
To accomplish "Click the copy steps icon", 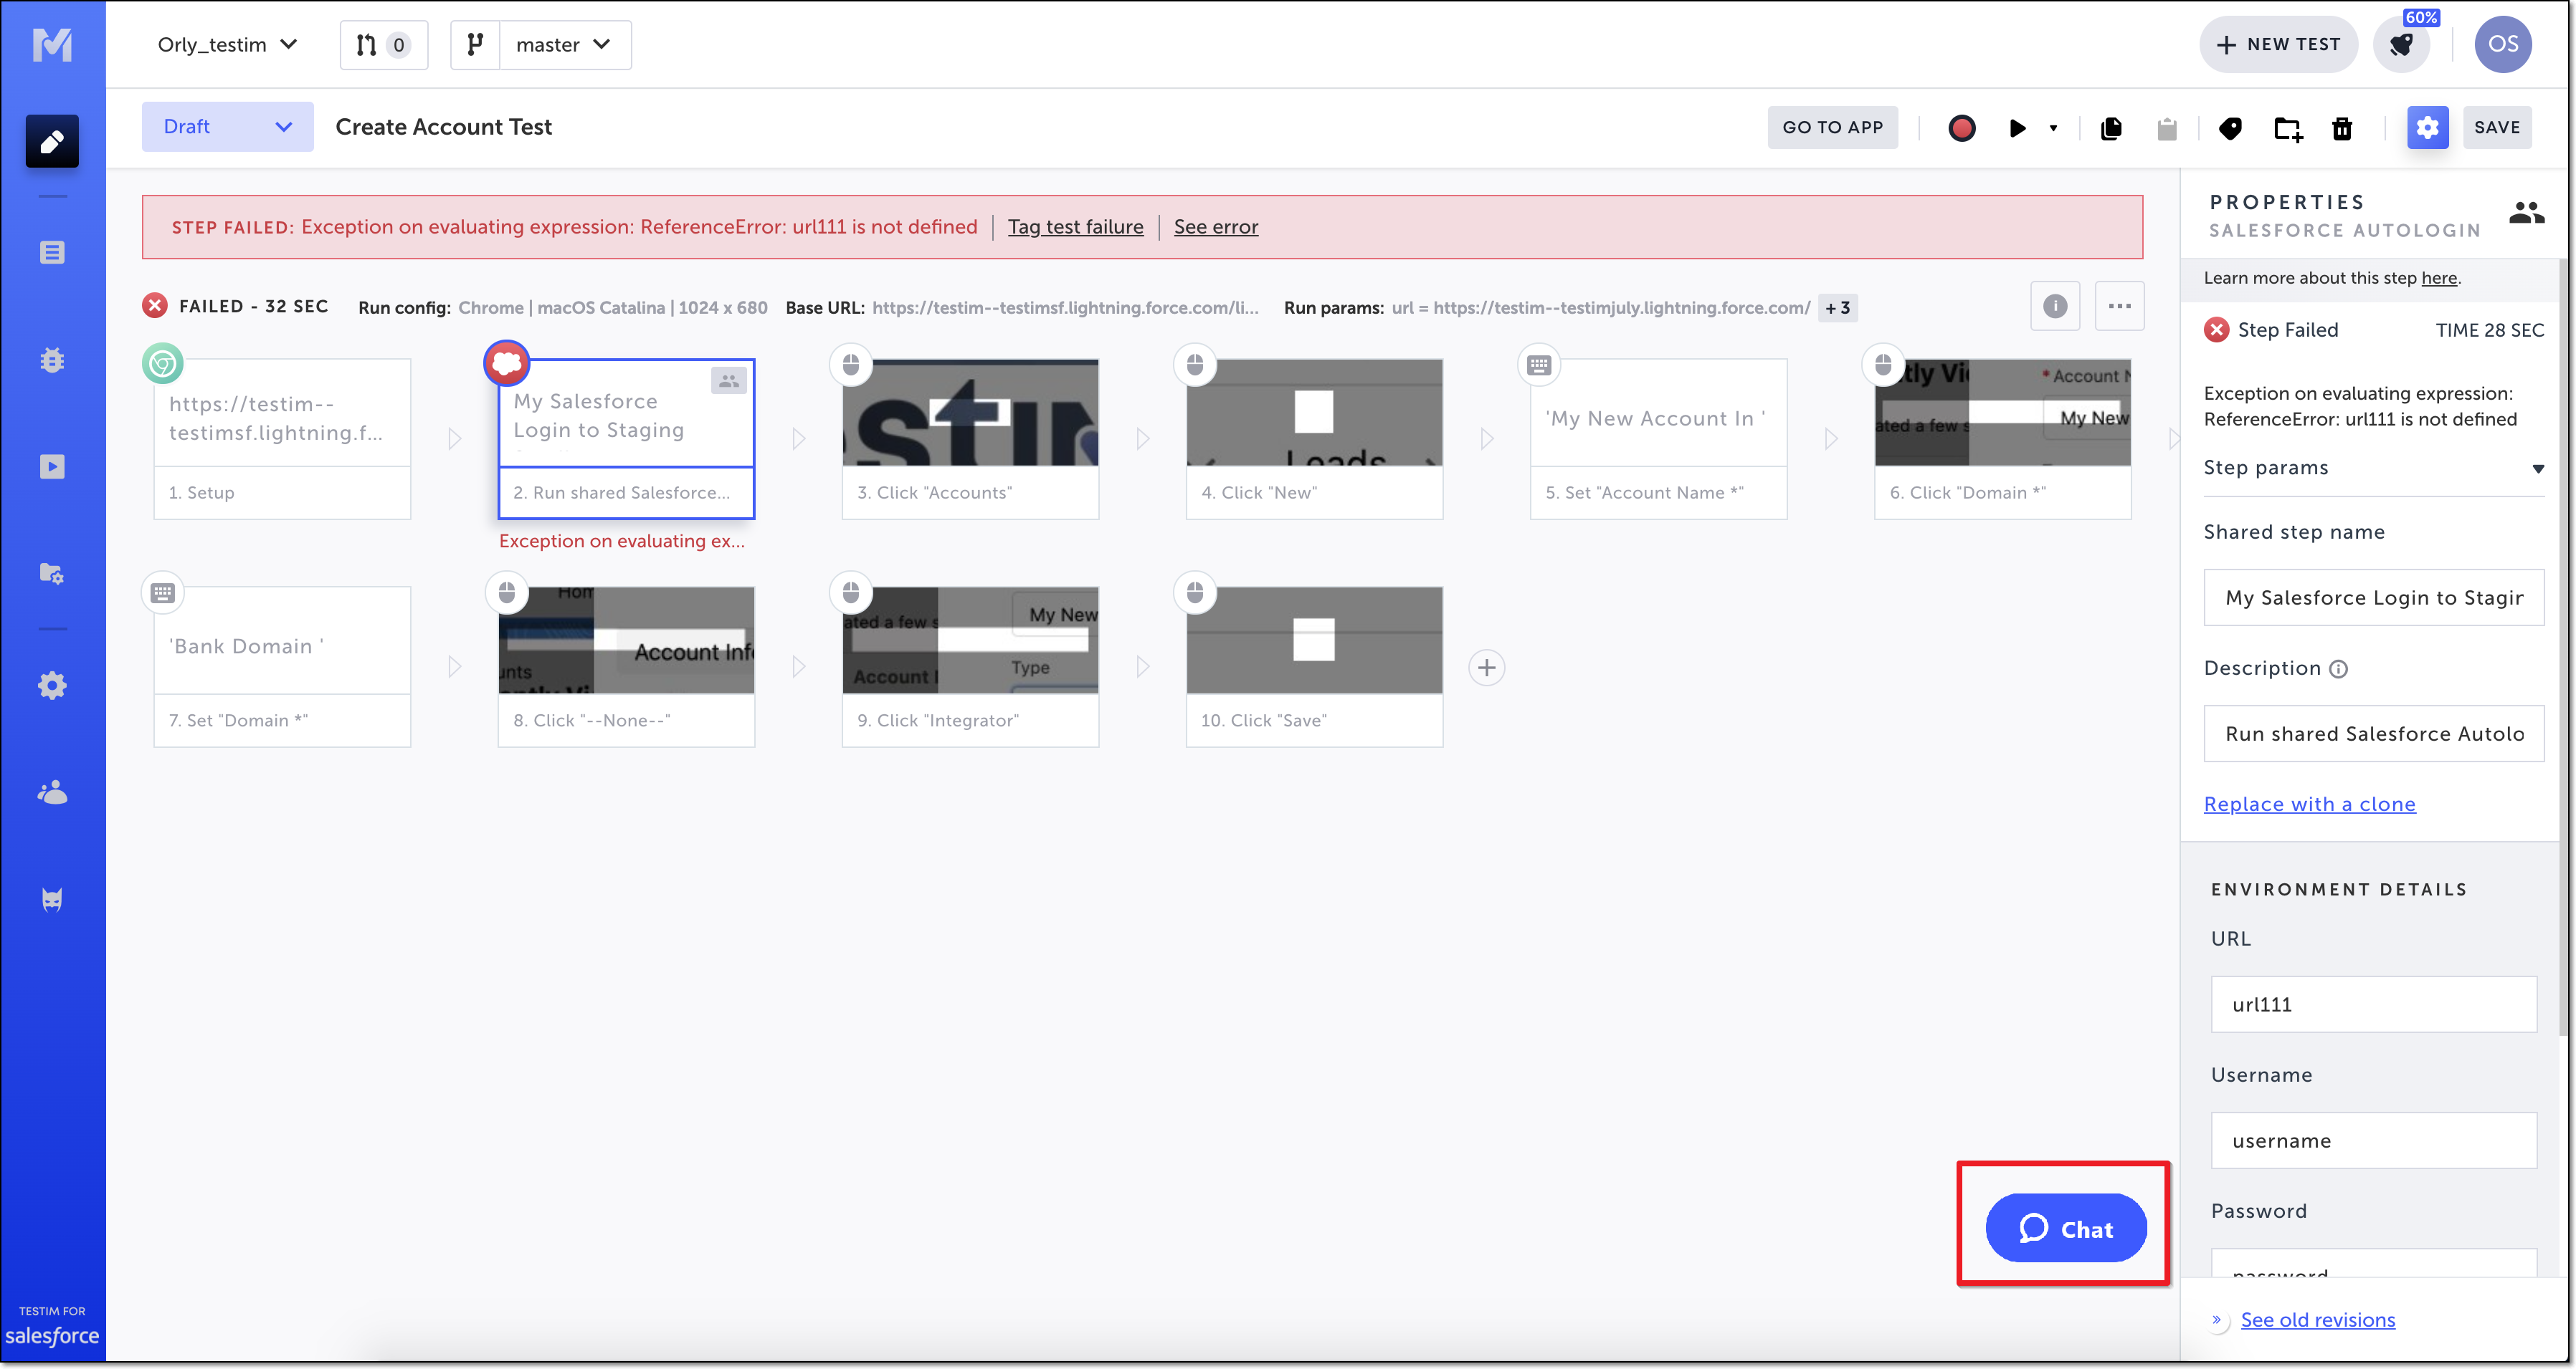I will pyautogui.click(x=2111, y=128).
